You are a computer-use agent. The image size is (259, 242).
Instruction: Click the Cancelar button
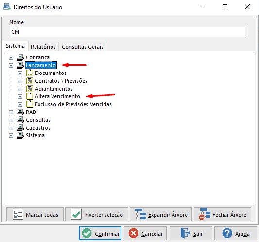point(145,233)
